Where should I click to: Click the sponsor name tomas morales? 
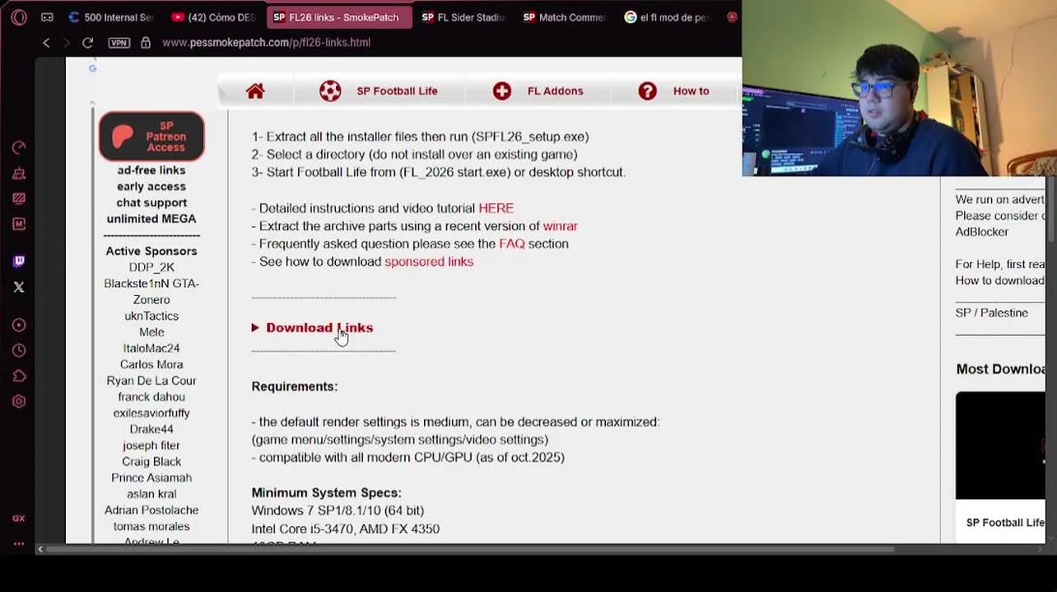[151, 526]
